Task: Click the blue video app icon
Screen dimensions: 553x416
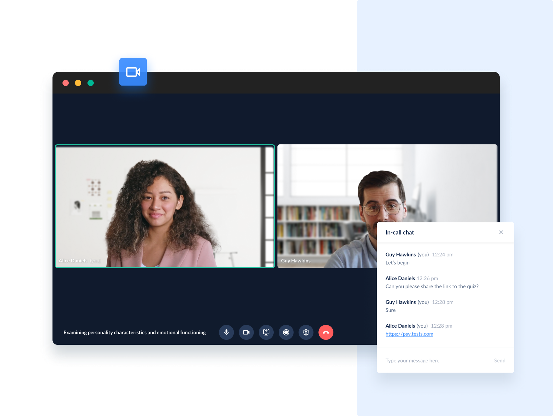Action: 133,72
